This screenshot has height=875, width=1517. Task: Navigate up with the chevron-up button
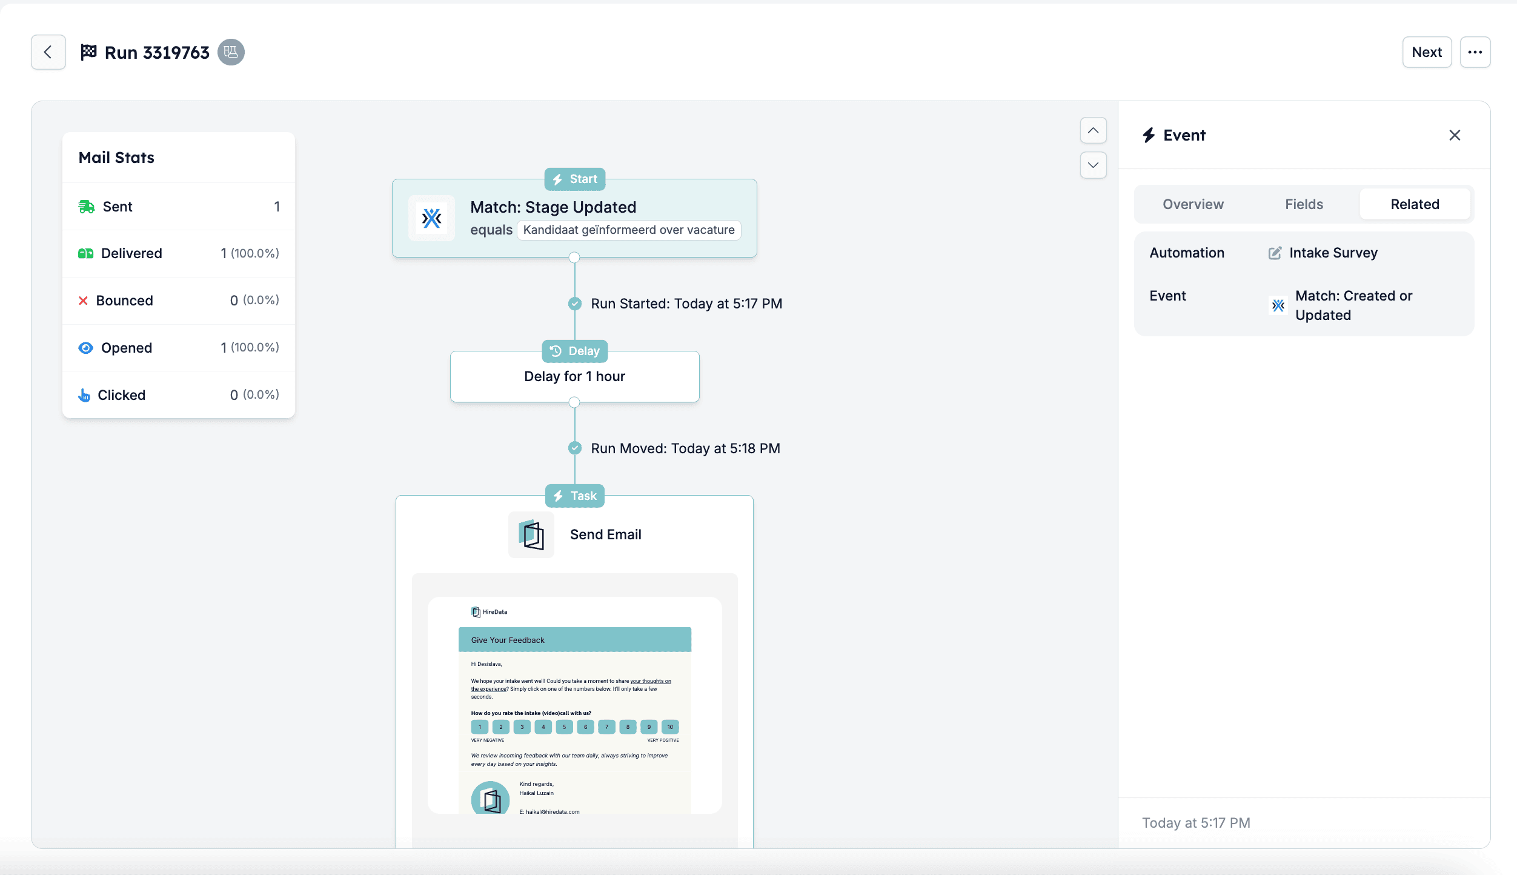(1094, 130)
